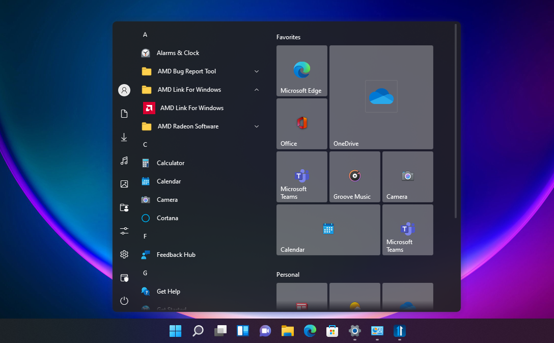Click the letter A section header

coord(145,35)
